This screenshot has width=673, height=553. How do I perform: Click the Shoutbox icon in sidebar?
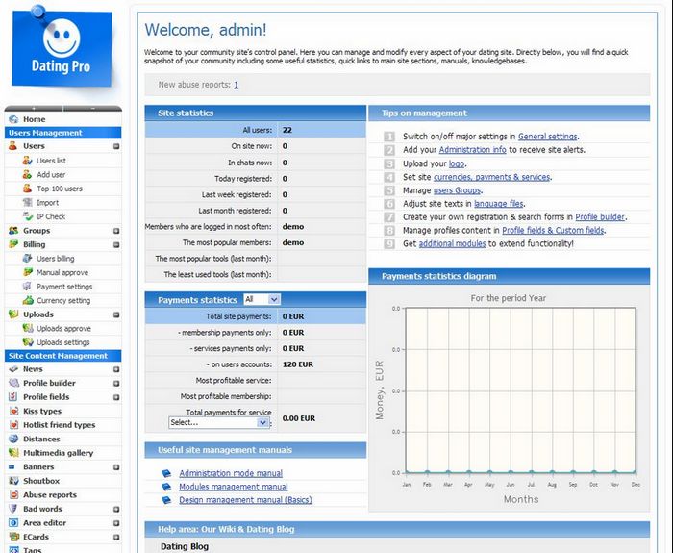(13, 481)
